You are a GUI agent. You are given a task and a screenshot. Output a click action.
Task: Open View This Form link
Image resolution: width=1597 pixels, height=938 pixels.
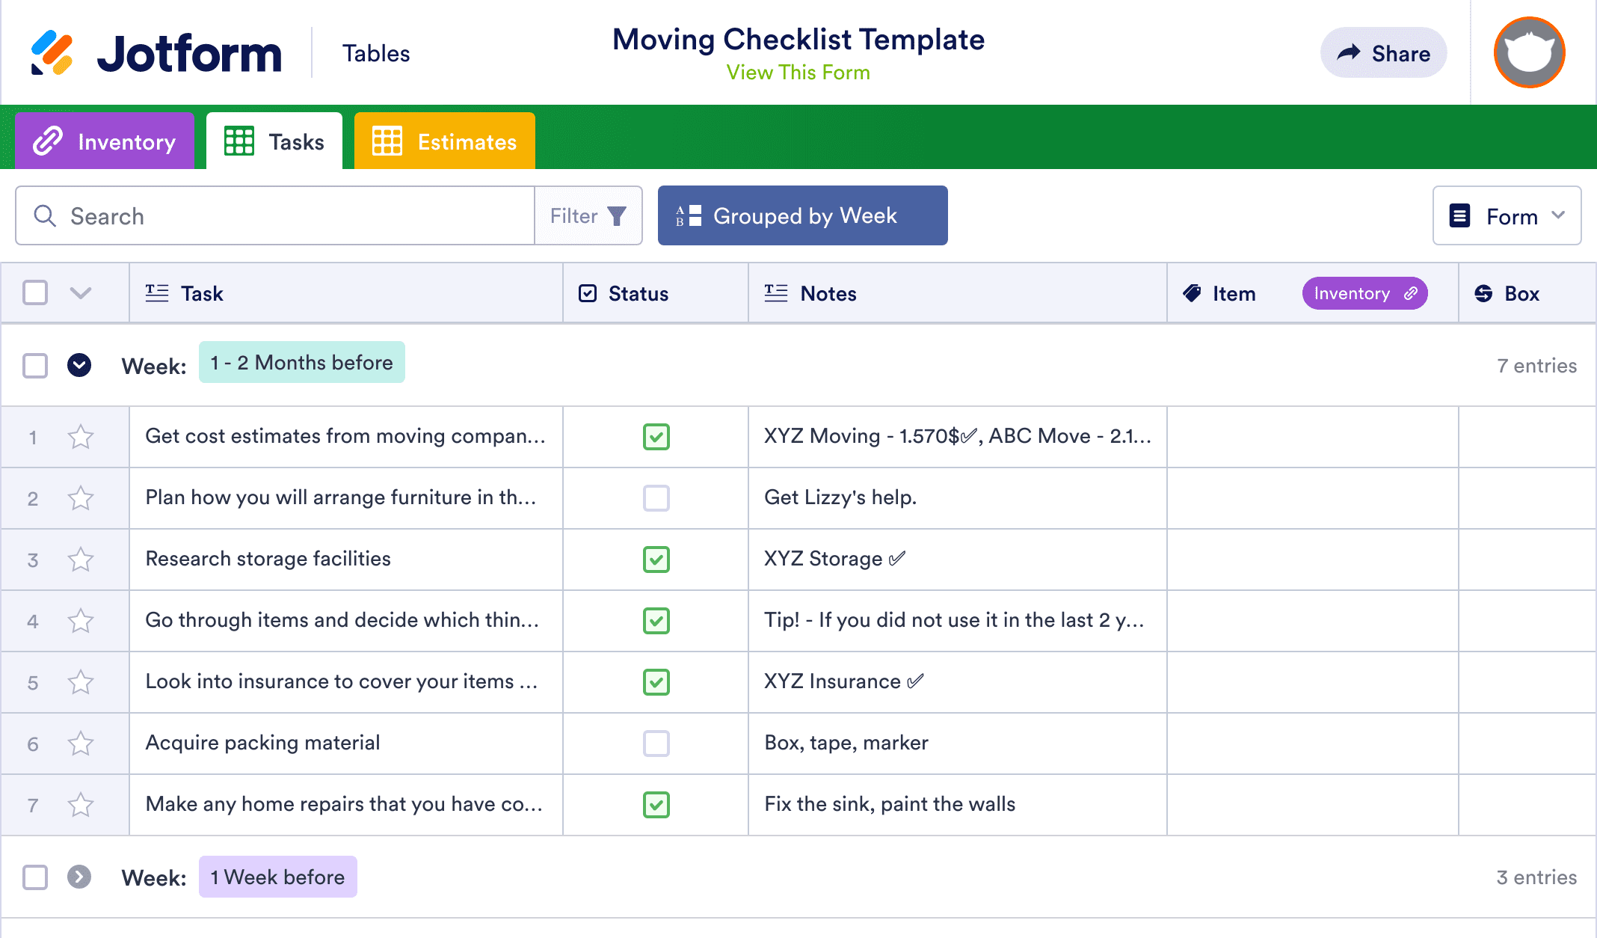[798, 72]
